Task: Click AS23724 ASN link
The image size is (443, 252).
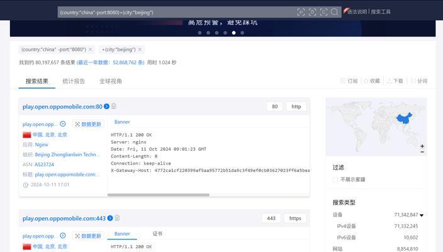Action: [x=44, y=164]
